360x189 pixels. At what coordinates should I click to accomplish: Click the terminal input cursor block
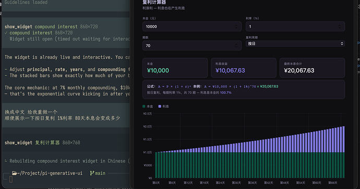(x=11, y=180)
